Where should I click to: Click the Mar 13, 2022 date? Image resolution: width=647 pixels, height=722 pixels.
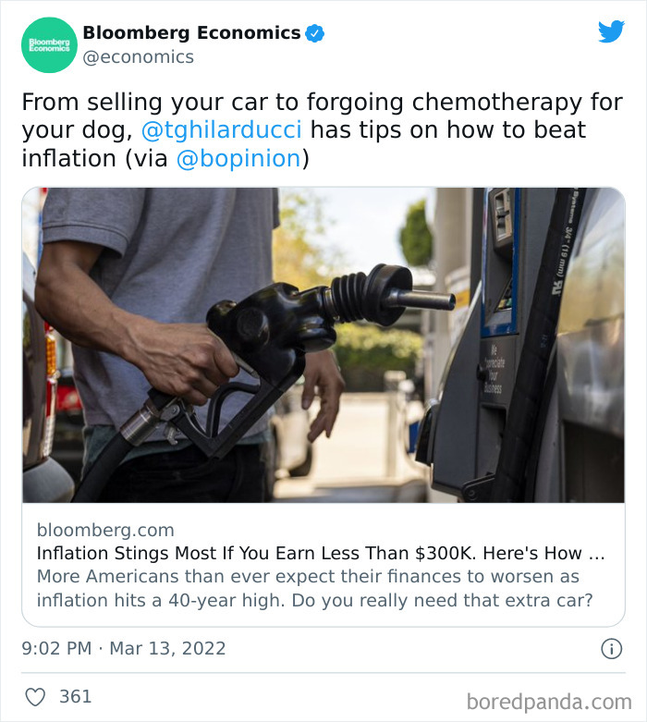pyautogui.click(x=167, y=648)
